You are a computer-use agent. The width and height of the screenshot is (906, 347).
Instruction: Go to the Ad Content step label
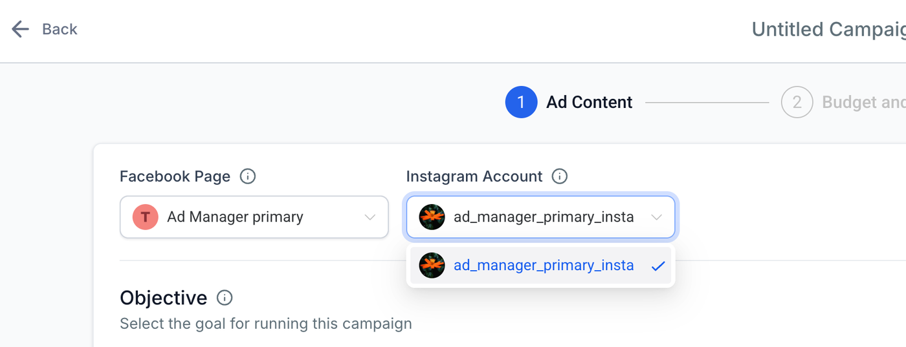point(589,102)
